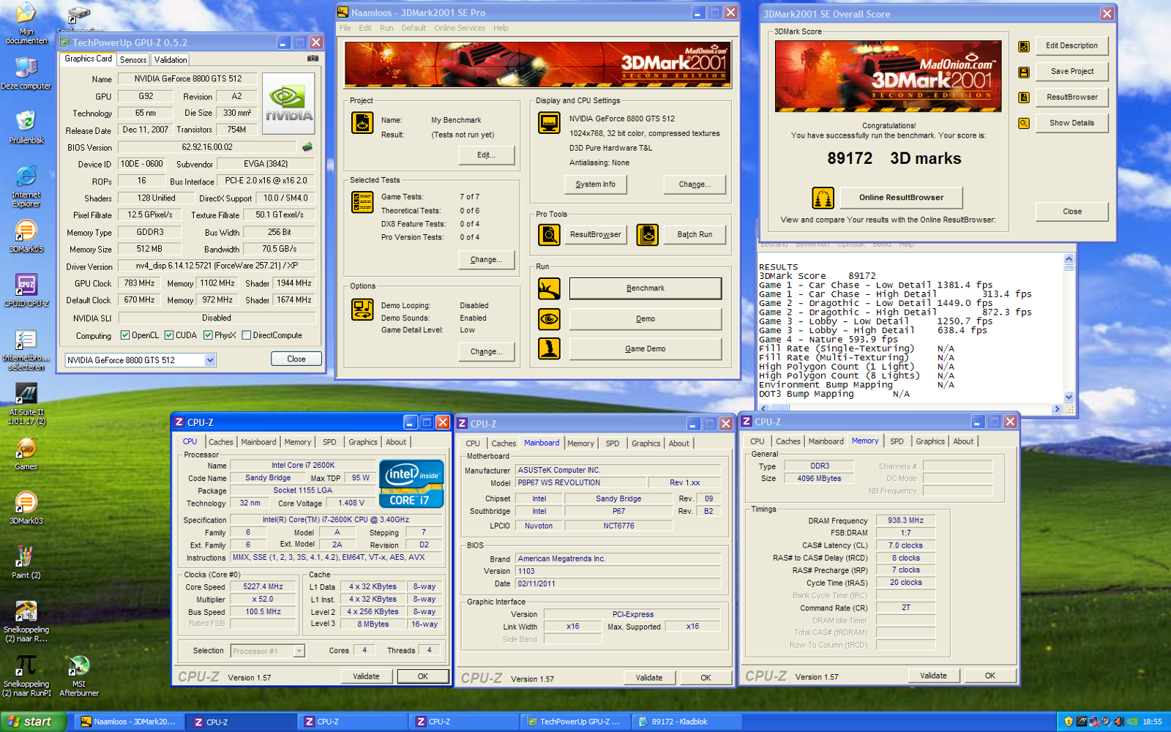Open the Run menu in 3DMark2001
1171x732 pixels.
(386, 28)
